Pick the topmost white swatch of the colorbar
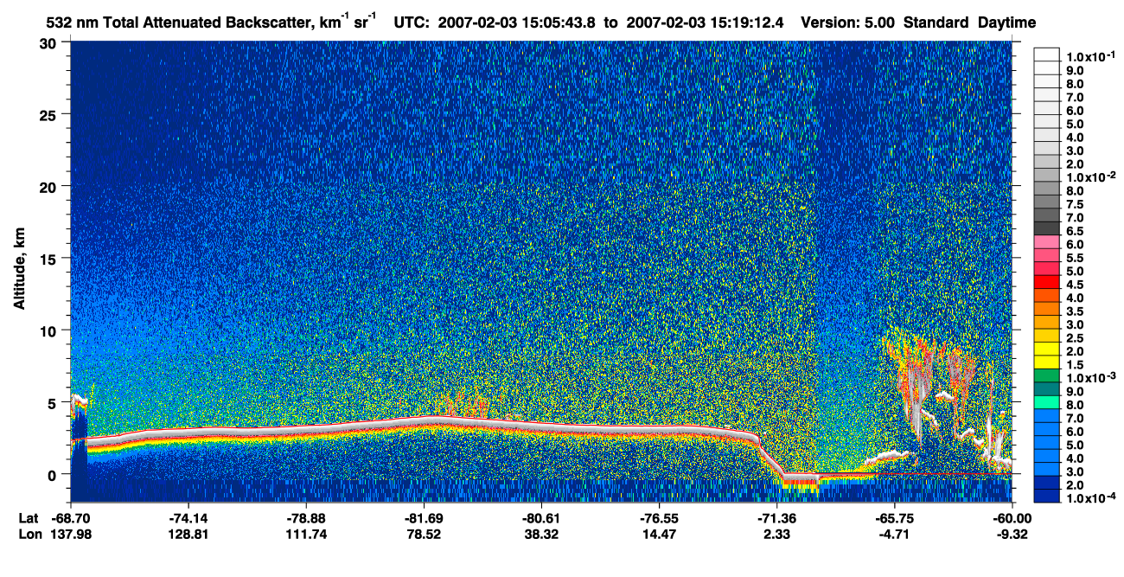This screenshot has width=1124, height=577. coord(1047,54)
